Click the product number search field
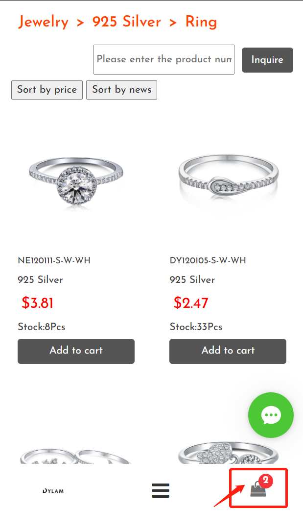Viewport: 303px width, 511px height. coord(164,60)
